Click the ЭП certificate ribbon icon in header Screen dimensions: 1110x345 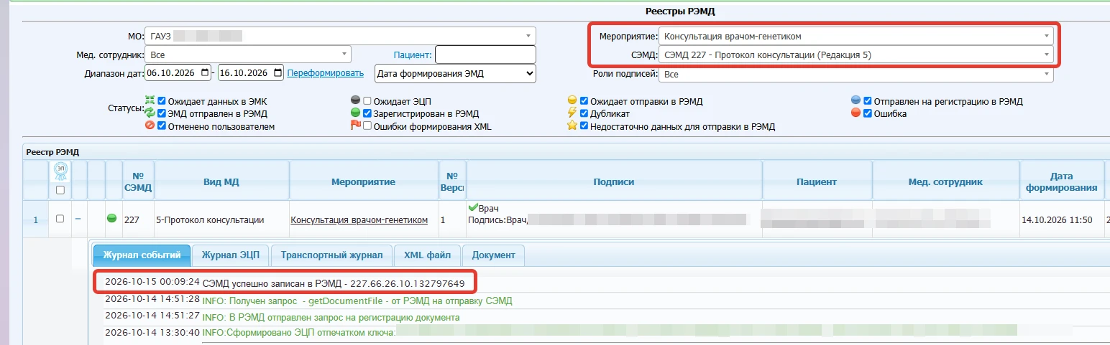click(x=60, y=172)
